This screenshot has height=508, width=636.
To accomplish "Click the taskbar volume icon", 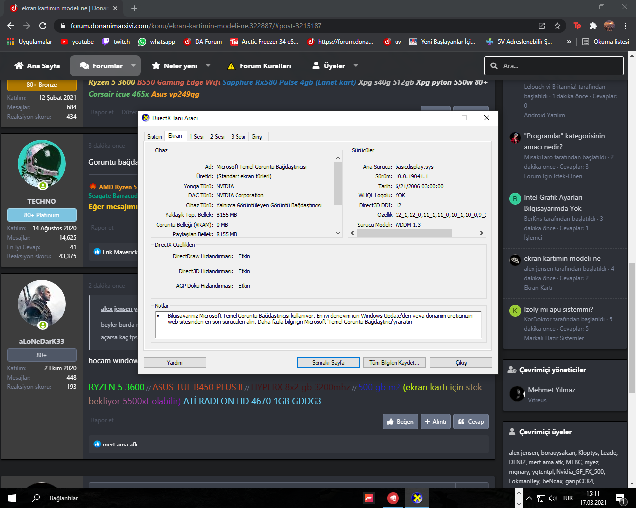I will tap(553, 498).
